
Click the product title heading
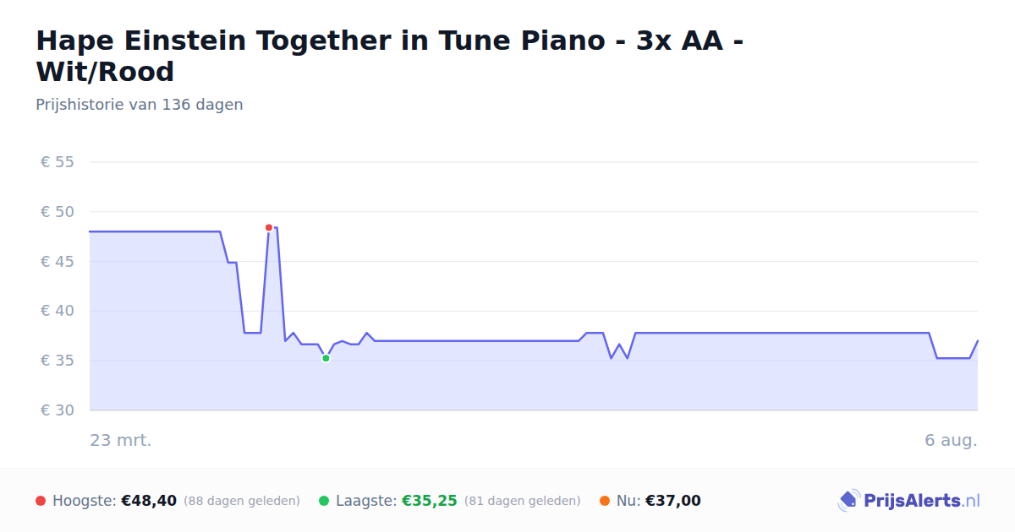[390, 56]
